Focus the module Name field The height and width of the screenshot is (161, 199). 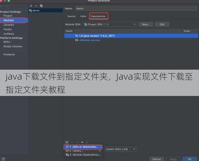pos(136,9)
